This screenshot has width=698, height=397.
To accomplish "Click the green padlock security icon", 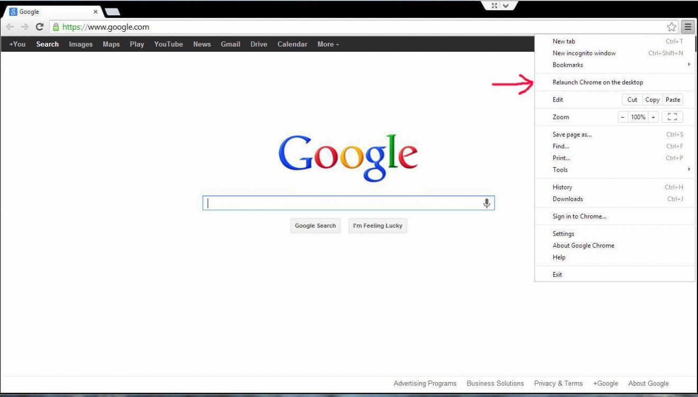I will point(56,27).
